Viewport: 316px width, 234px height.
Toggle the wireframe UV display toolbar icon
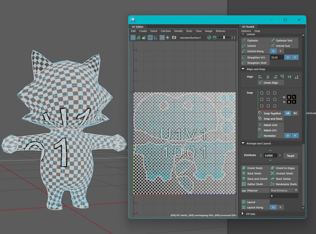pyautogui.click(x=133, y=38)
